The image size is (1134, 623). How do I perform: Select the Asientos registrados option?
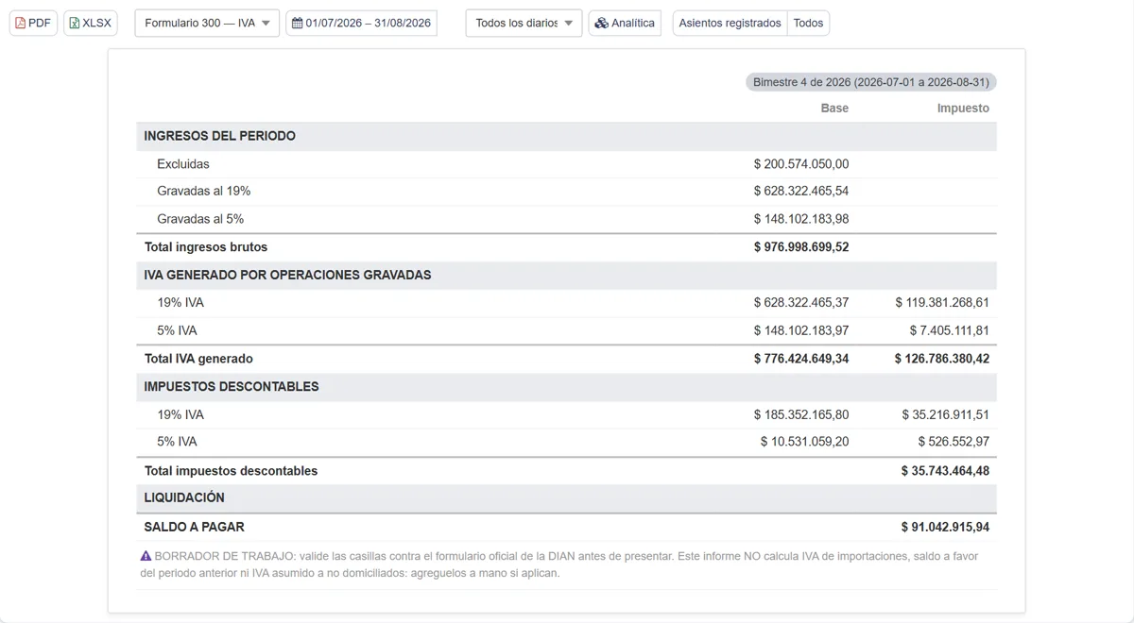[x=730, y=23]
